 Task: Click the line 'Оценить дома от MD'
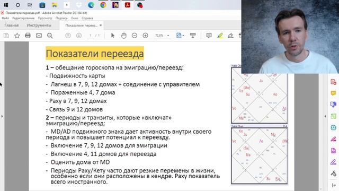pyautogui.click(x=78, y=162)
